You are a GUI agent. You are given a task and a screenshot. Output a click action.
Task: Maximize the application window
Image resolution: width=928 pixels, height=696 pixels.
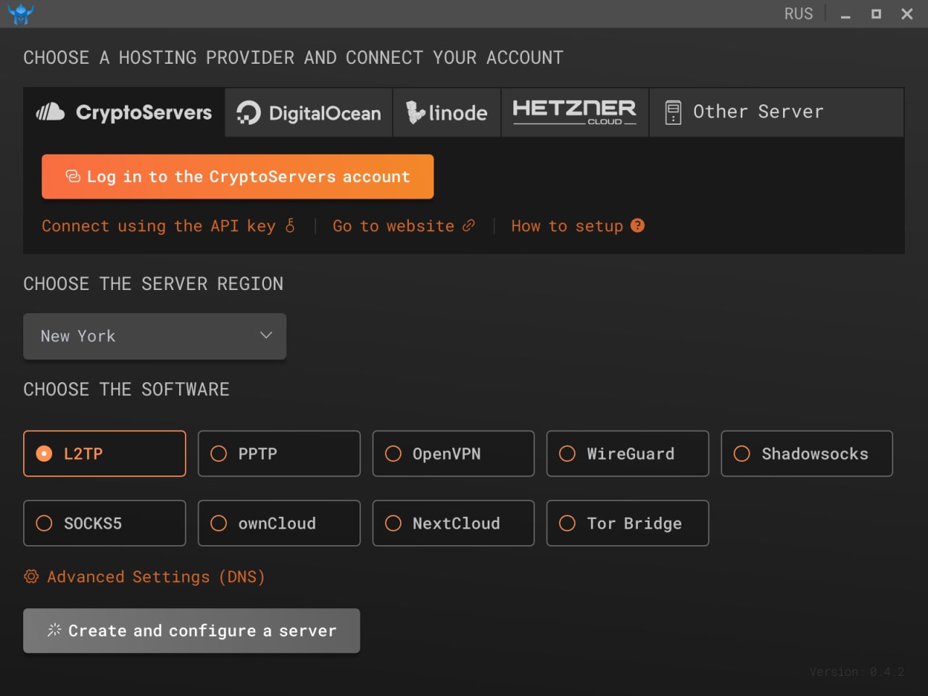coord(876,14)
